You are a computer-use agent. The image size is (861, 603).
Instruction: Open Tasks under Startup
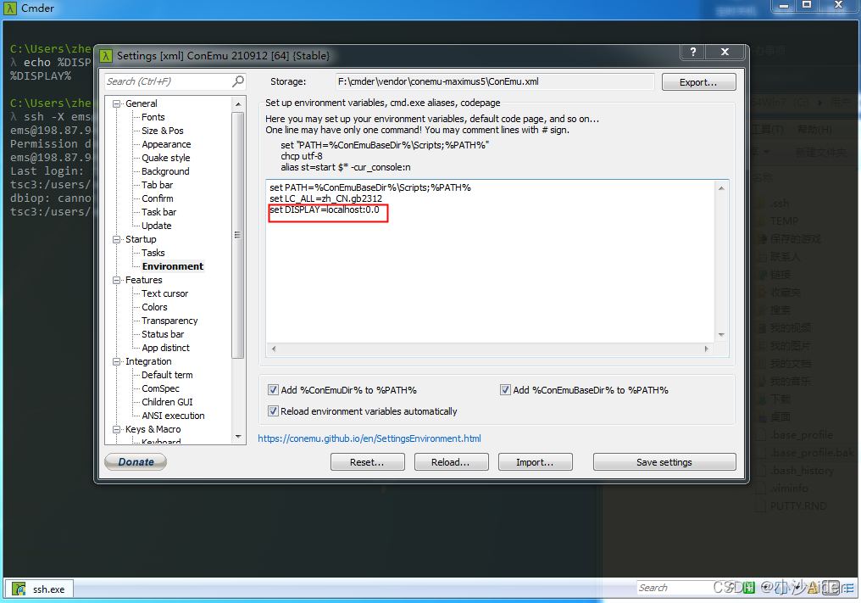pos(153,253)
